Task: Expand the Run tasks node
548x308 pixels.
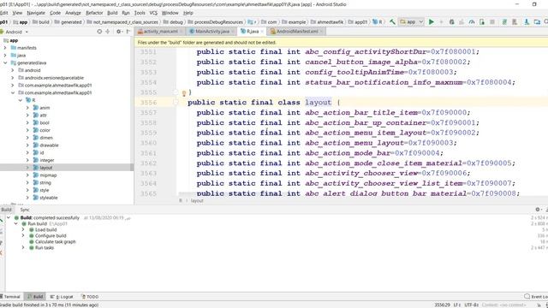Action: tap(23, 247)
